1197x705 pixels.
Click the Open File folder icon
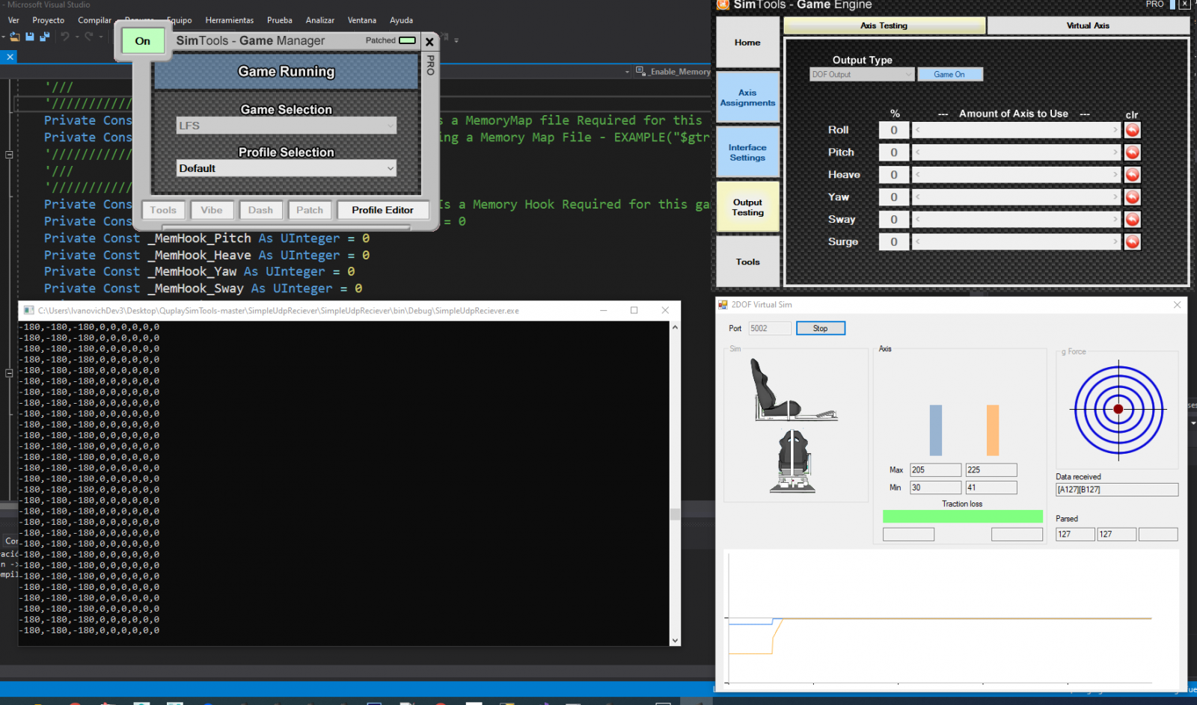tap(15, 37)
